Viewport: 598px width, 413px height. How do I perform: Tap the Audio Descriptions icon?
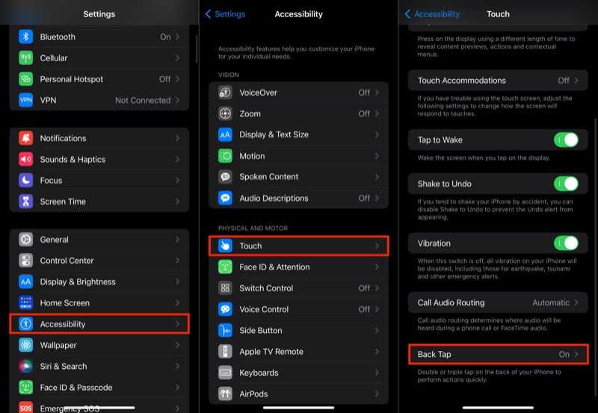[226, 198]
